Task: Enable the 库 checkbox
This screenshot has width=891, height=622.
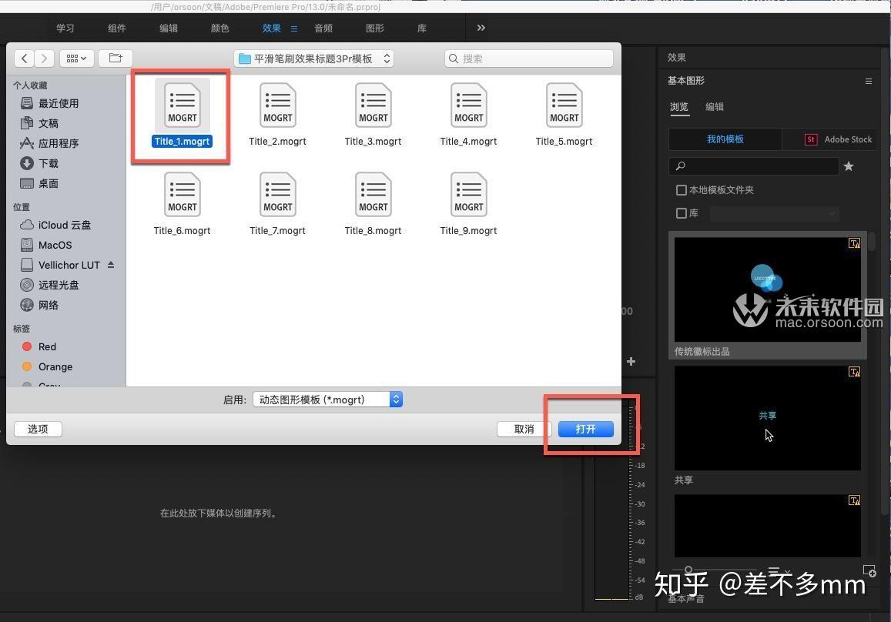Action: point(682,213)
